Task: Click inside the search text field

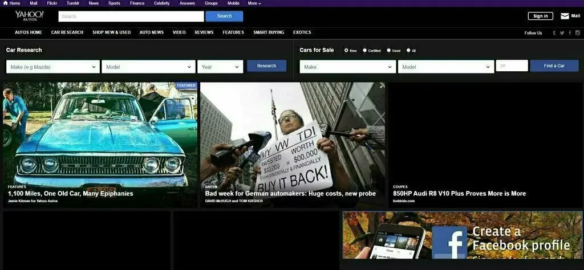Action: [131, 17]
